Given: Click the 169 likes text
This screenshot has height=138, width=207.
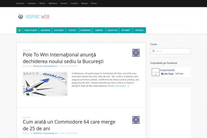Looking at the screenshot, I should click(x=179, y=74).
